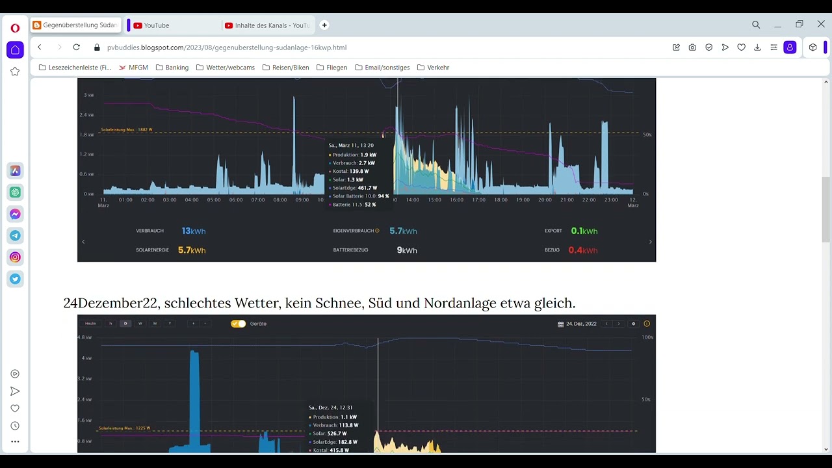Open the purple profile account icon
Screen dimensions: 832x468
[x=790, y=47]
